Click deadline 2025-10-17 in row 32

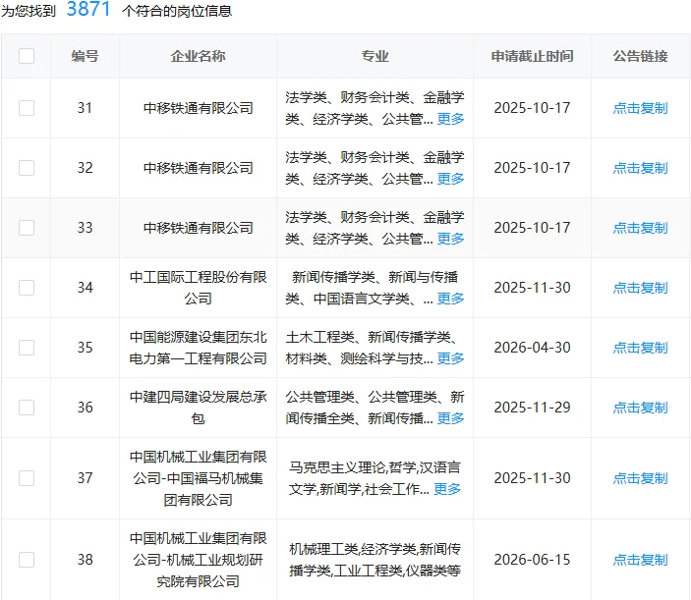(x=533, y=168)
